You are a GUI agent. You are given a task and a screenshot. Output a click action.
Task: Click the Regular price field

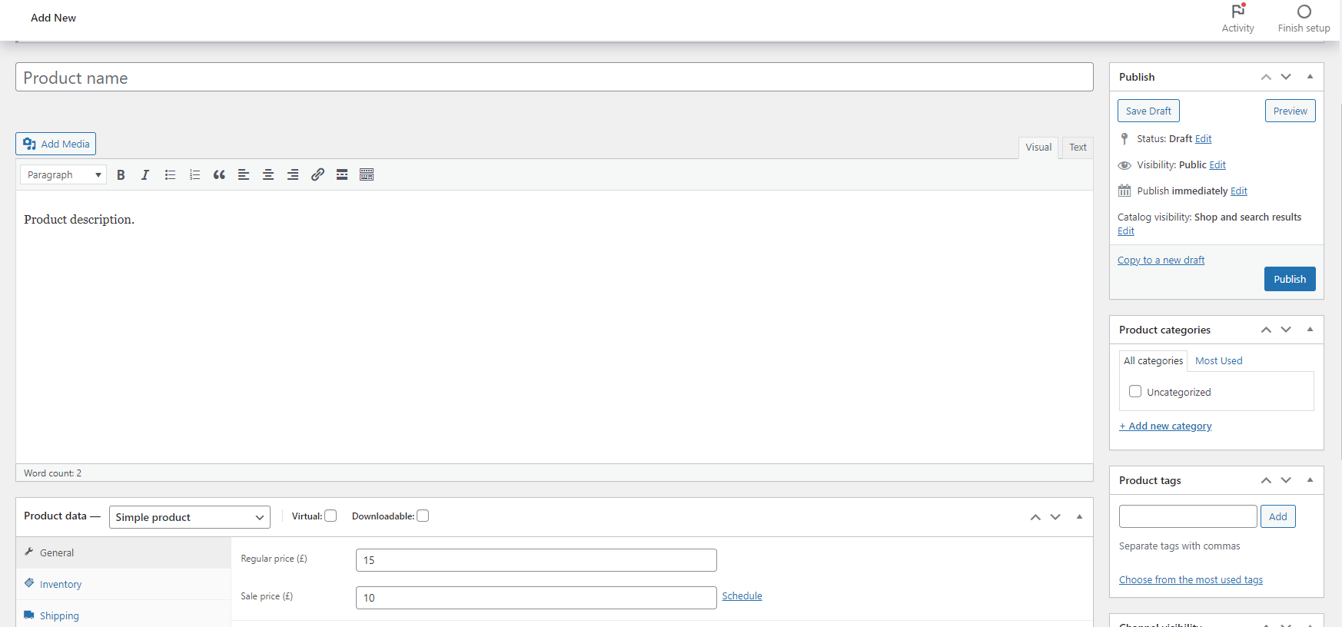pos(536,560)
